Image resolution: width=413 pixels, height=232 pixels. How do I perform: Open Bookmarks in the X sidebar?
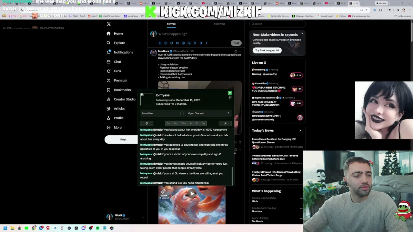coord(118,90)
